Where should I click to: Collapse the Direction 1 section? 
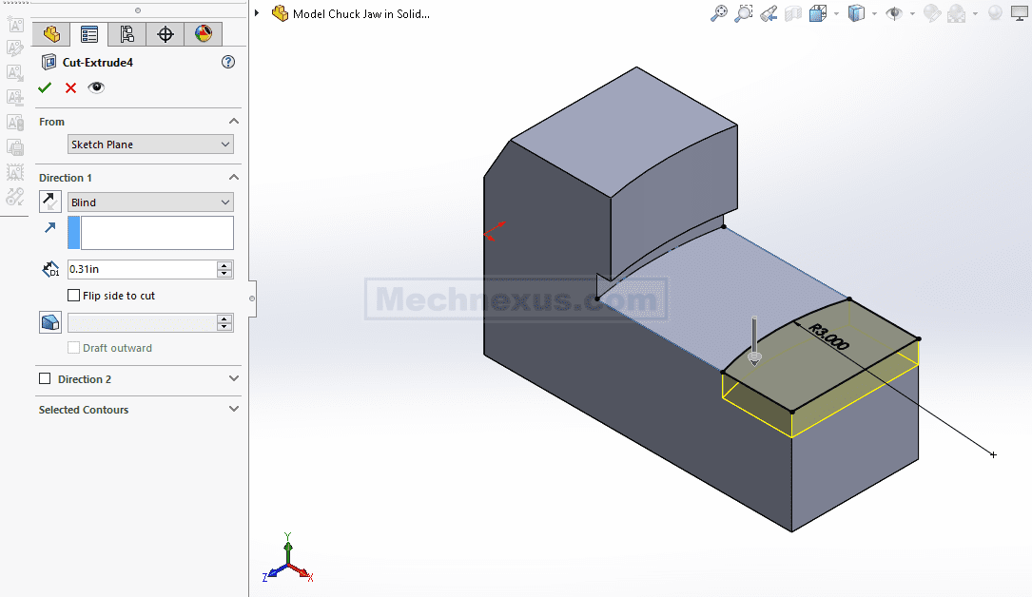pyautogui.click(x=234, y=177)
